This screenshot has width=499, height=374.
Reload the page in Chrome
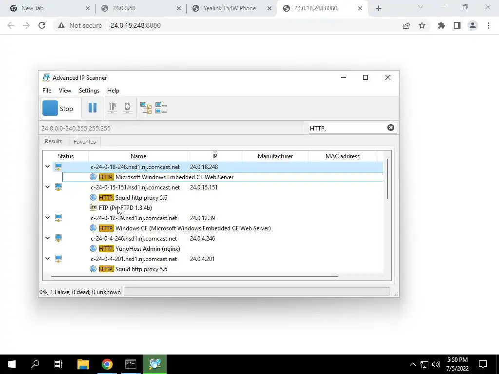42,25
